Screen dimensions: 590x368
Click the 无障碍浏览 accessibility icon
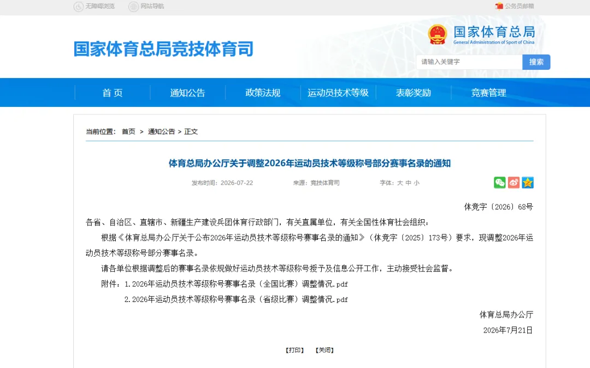78,7
